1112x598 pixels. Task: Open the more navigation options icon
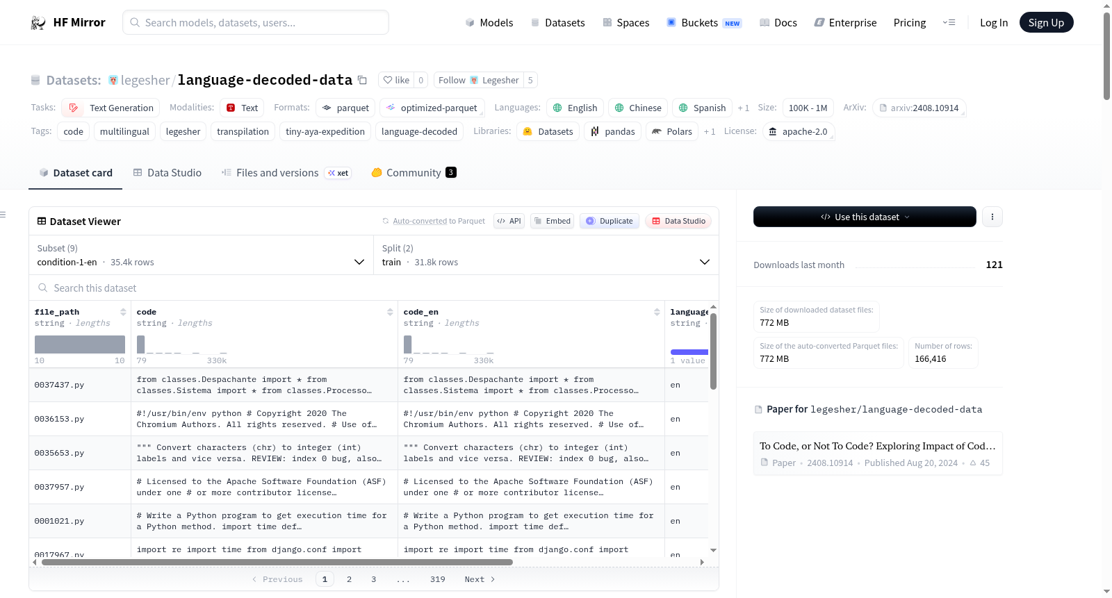coord(949,23)
